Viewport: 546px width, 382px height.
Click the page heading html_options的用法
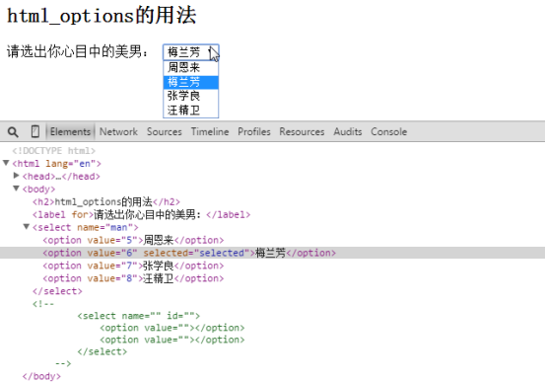[x=102, y=16]
